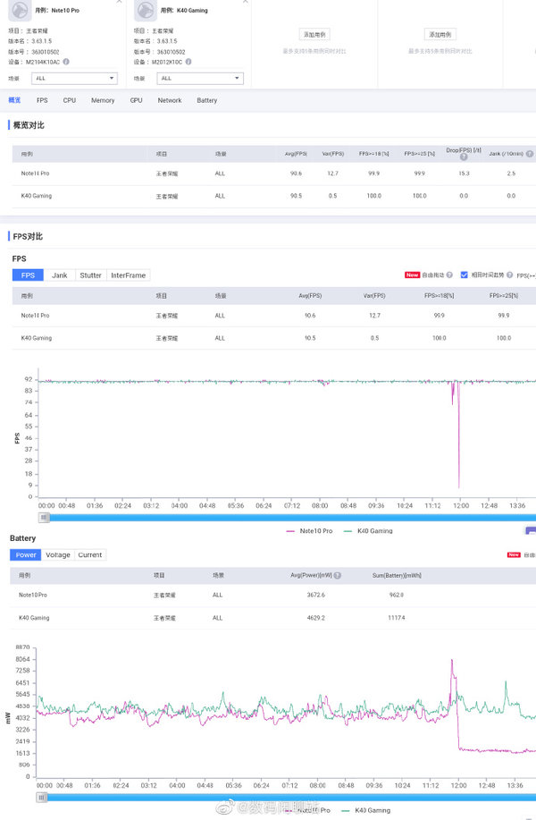This screenshot has height=820, width=536.
Task: Open the Memory tab in navigation bar
Action: pyautogui.click(x=103, y=100)
